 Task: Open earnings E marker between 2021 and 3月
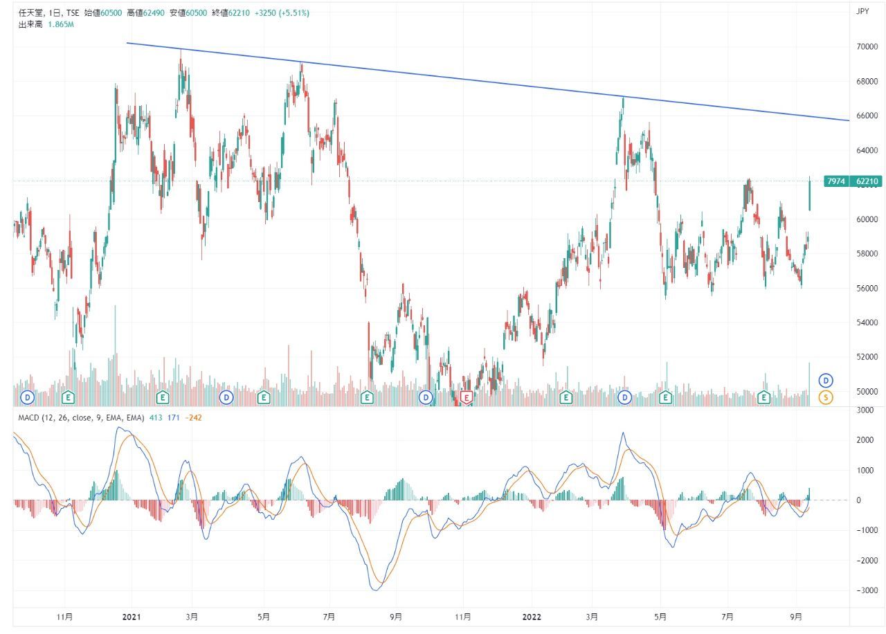(162, 397)
